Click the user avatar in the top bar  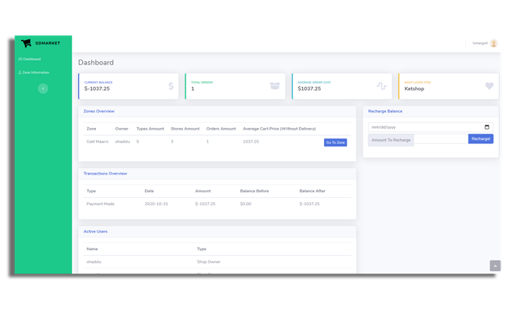click(x=493, y=43)
